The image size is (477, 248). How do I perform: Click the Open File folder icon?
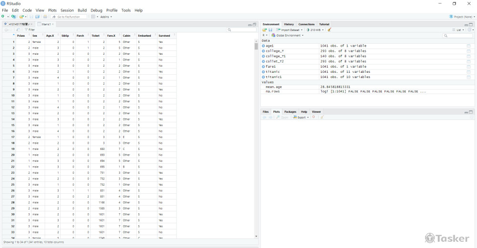(21, 17)
